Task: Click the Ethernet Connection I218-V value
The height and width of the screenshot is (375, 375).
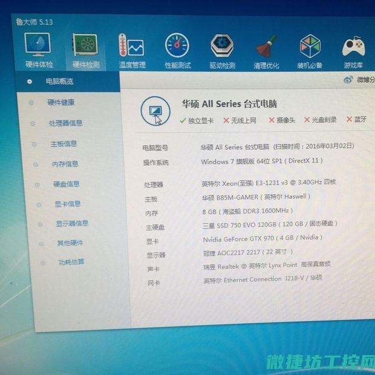Action: (x=263, y=279)
